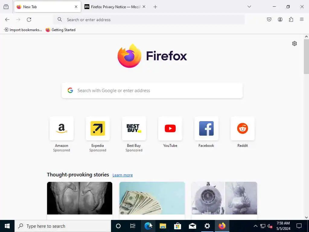Launch Microsoft Edge from taskbar
309x232 pixels.
coord(148,226)
